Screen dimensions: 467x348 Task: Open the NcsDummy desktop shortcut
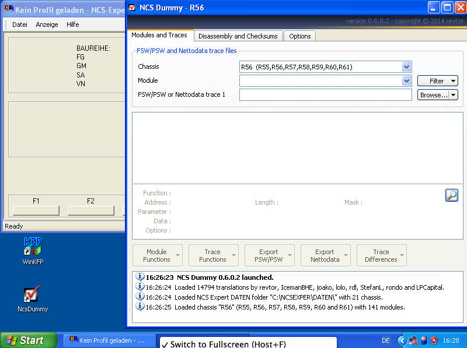pos(33,294)
